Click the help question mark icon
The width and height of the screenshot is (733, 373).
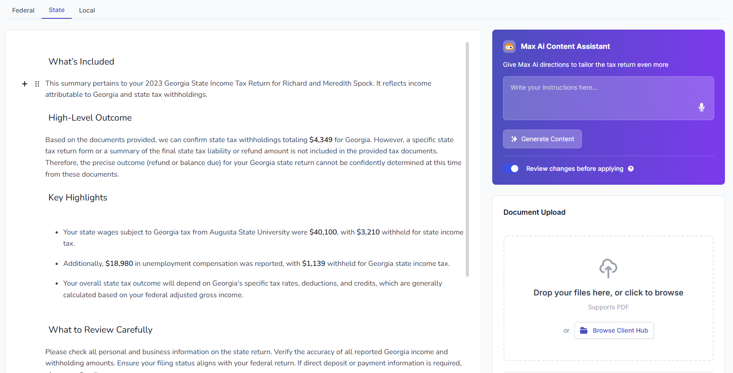coord(631,169)
